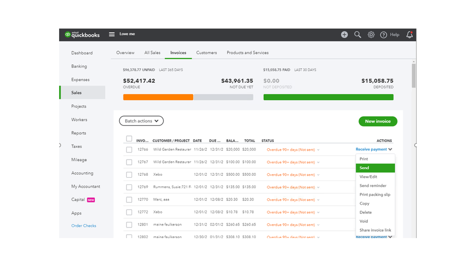This screenshot has width=476, height=267.
Task: Click the gray Not Due Yet bar
Action: click(223, 97)
